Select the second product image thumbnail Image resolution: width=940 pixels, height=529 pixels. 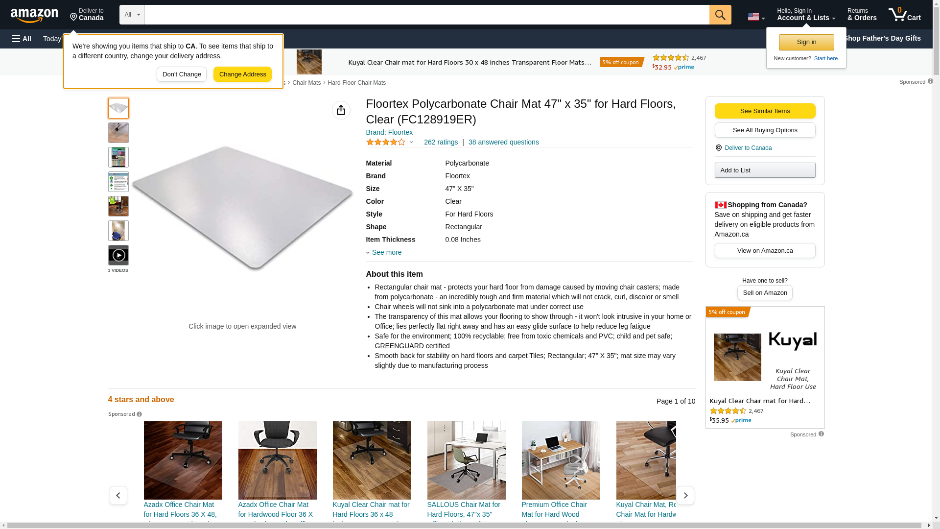(118, 133)
